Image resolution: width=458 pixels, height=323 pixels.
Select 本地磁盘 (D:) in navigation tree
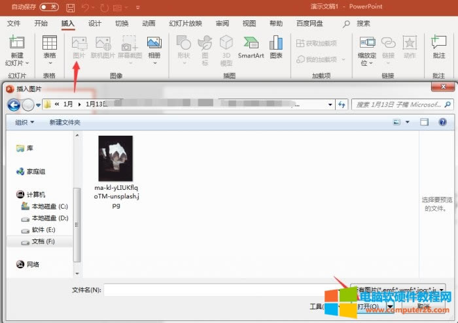point(50,218)
